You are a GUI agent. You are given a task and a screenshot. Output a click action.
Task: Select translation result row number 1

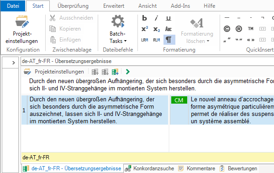tap(24, 110)
